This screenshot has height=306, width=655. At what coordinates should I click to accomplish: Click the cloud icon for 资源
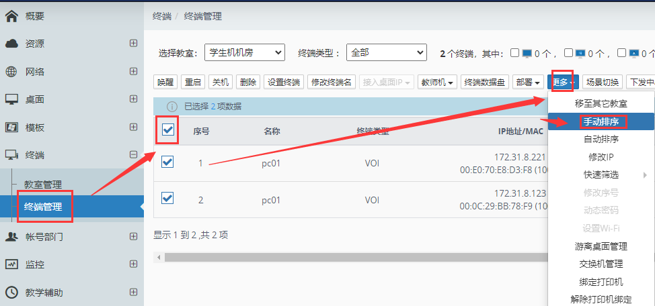(x=11, y=44)
